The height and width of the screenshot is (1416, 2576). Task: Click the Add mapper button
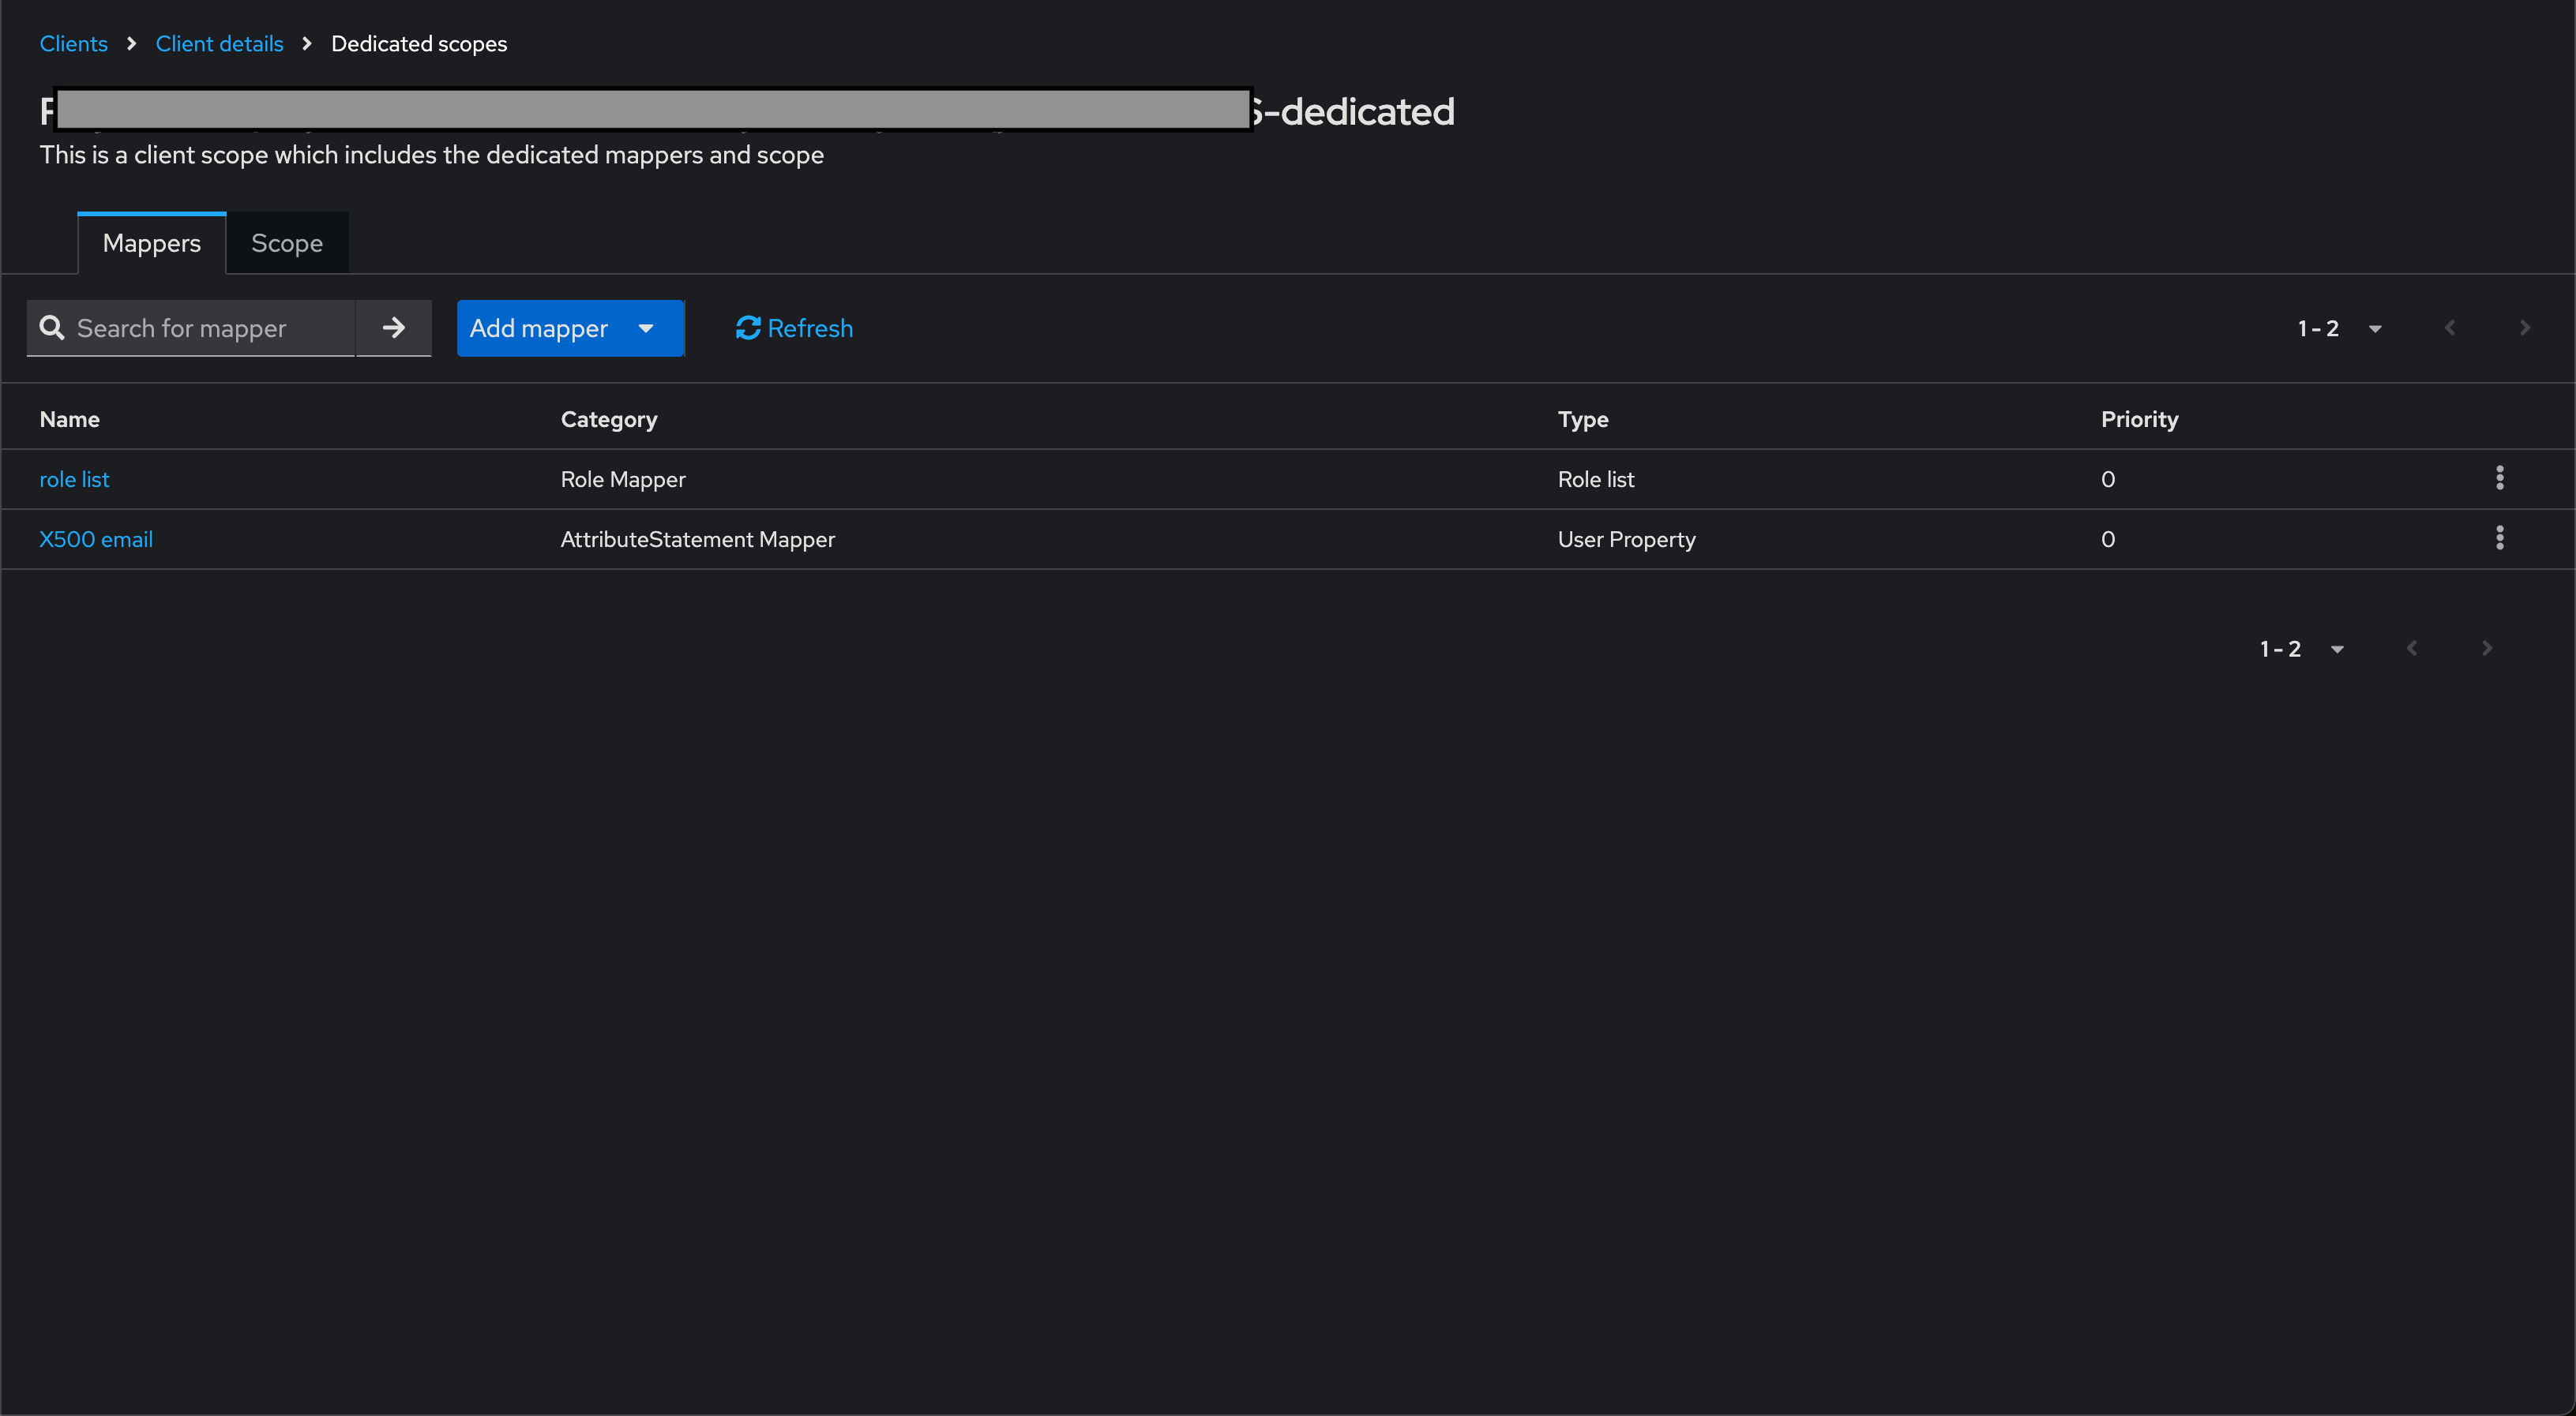tap(538, 328)
